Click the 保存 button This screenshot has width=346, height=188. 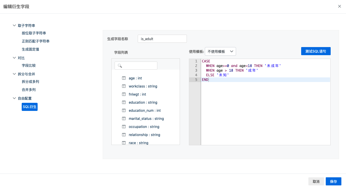[x=334, y=181]
